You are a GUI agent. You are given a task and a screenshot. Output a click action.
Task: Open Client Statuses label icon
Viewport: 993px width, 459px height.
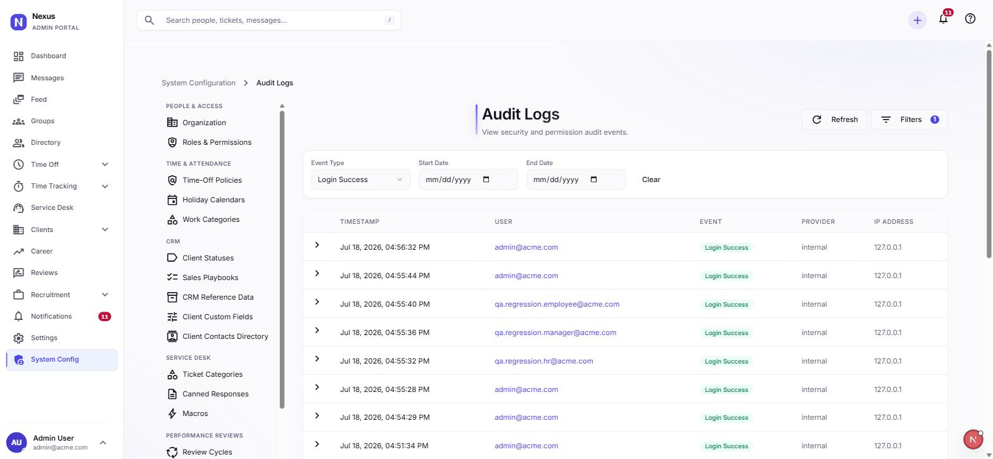click(172, 258)
